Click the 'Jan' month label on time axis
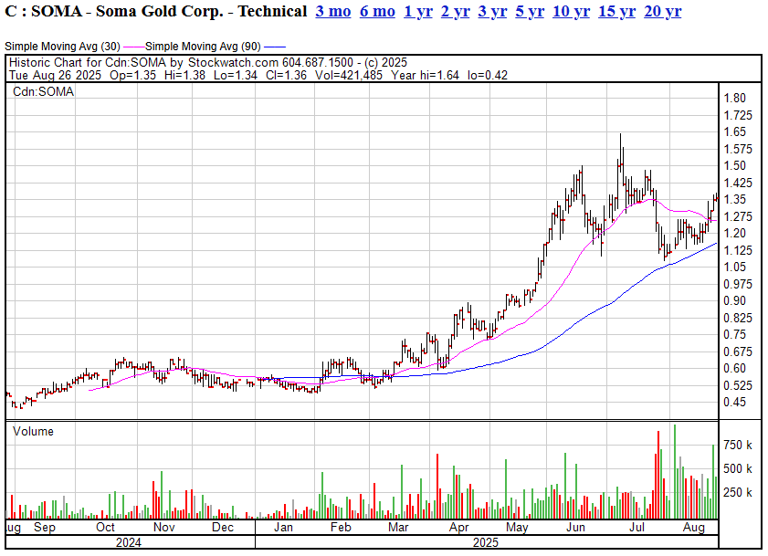768x556 pixels. (x=283, y=528)
